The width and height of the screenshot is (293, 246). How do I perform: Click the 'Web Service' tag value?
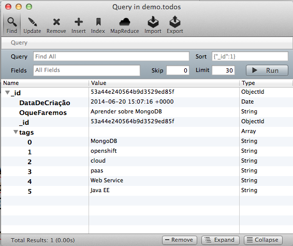(107, 180)
